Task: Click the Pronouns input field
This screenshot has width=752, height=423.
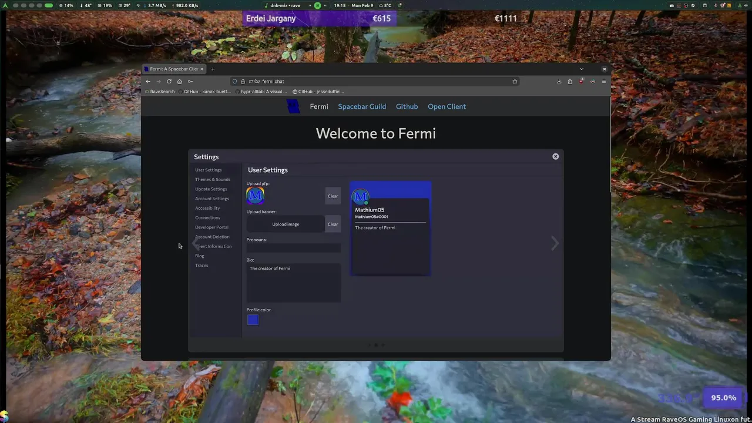Action: [293, 248]
